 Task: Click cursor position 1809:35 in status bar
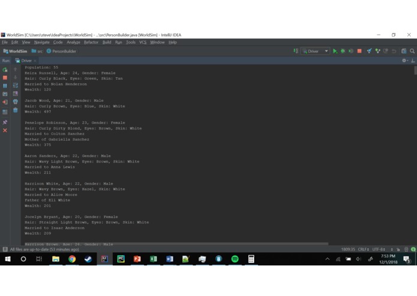(348, 249)
